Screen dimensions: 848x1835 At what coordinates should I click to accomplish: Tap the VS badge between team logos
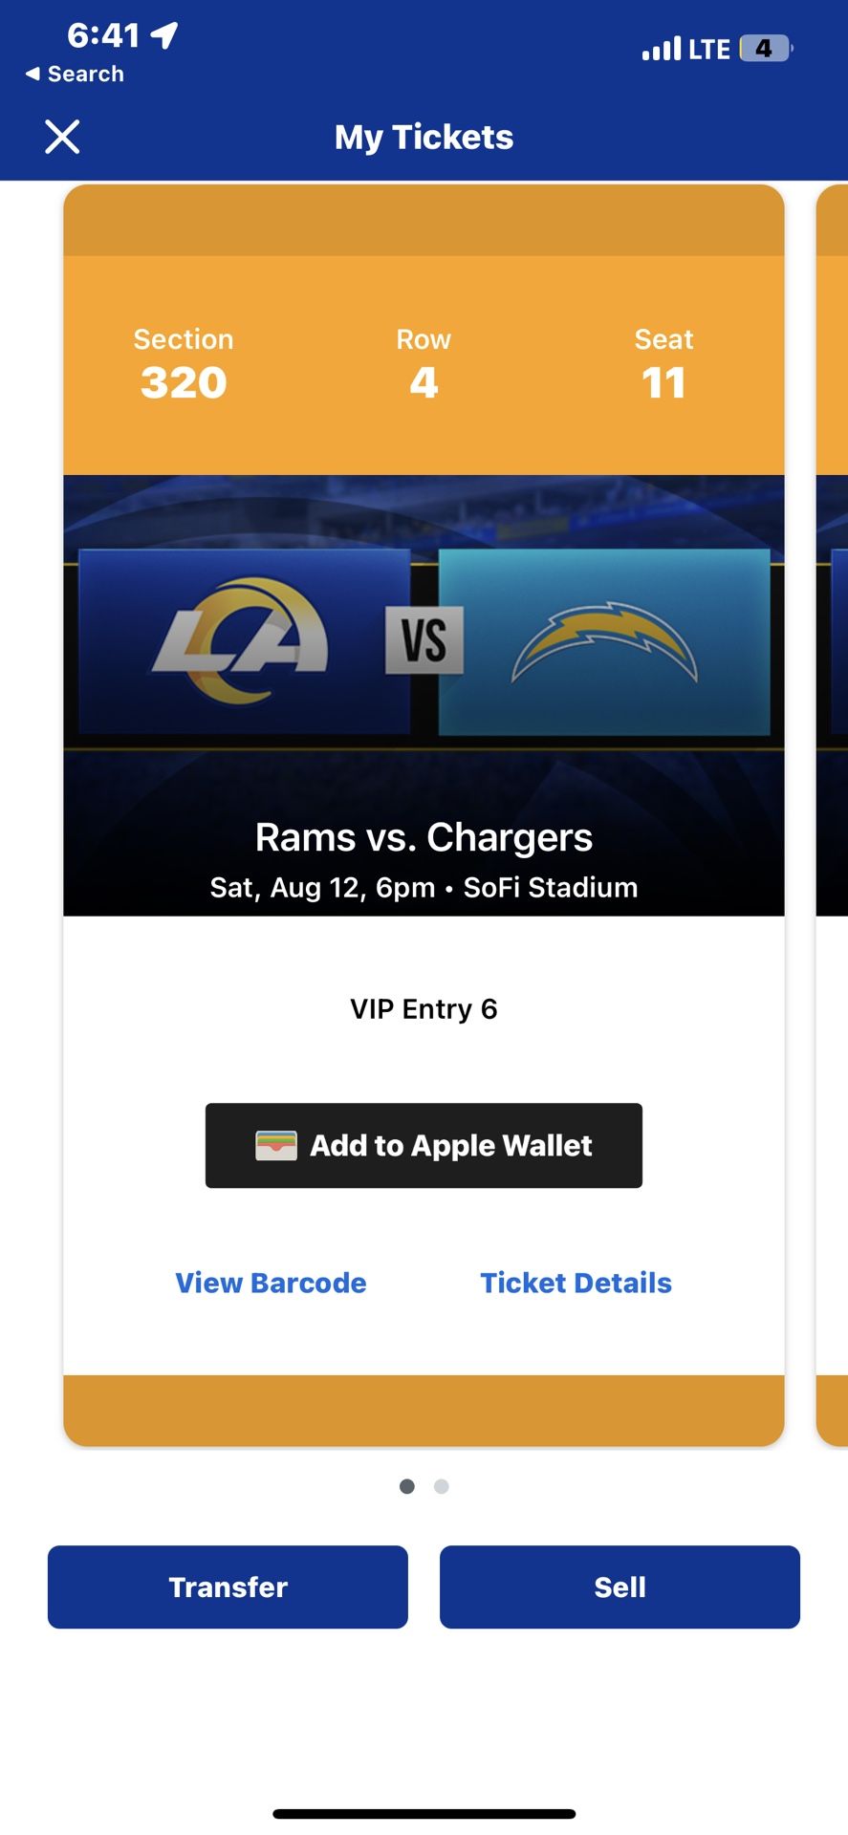[424, 642]
